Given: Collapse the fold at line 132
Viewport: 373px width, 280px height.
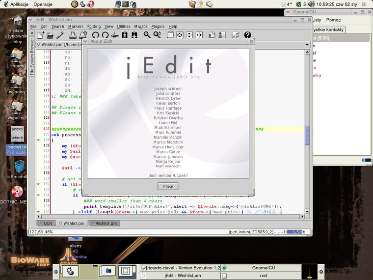Looking at the screenshot, I should tap(38, 184).
